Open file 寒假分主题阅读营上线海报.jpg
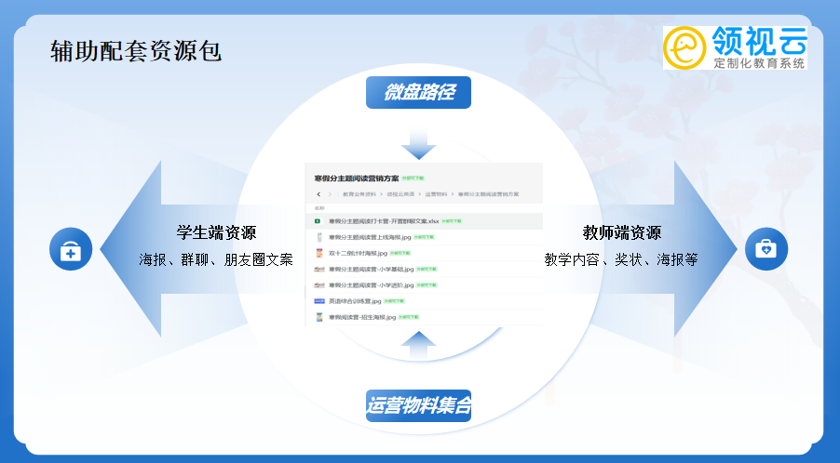 pyautogui.click(x=370, y=237)
